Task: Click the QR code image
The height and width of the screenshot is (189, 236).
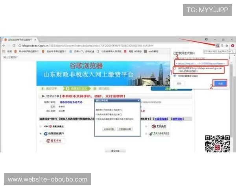Action: (218, 144)
